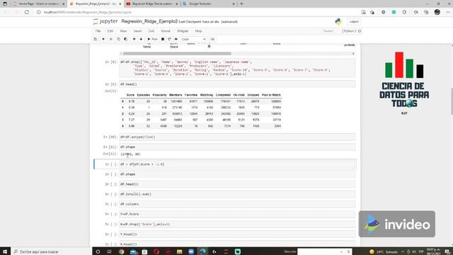This screenshot has height=255, width=453.
Task: Select the df.drop code cell
Action: [x=237, y=68]
